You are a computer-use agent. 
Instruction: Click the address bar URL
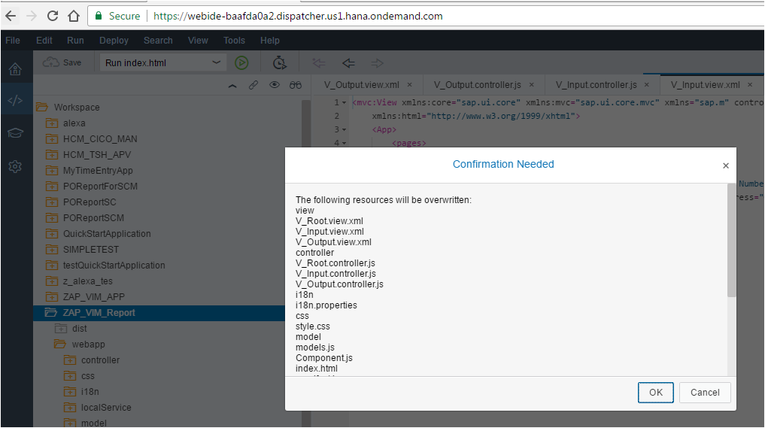pos(298,16)
